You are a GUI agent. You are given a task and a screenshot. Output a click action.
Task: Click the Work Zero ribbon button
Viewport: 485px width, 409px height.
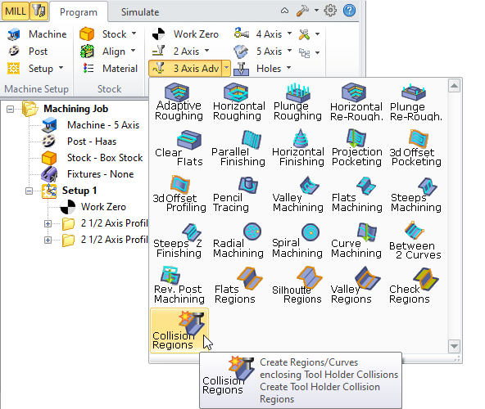pyautogui.click(x=185, y=34)
